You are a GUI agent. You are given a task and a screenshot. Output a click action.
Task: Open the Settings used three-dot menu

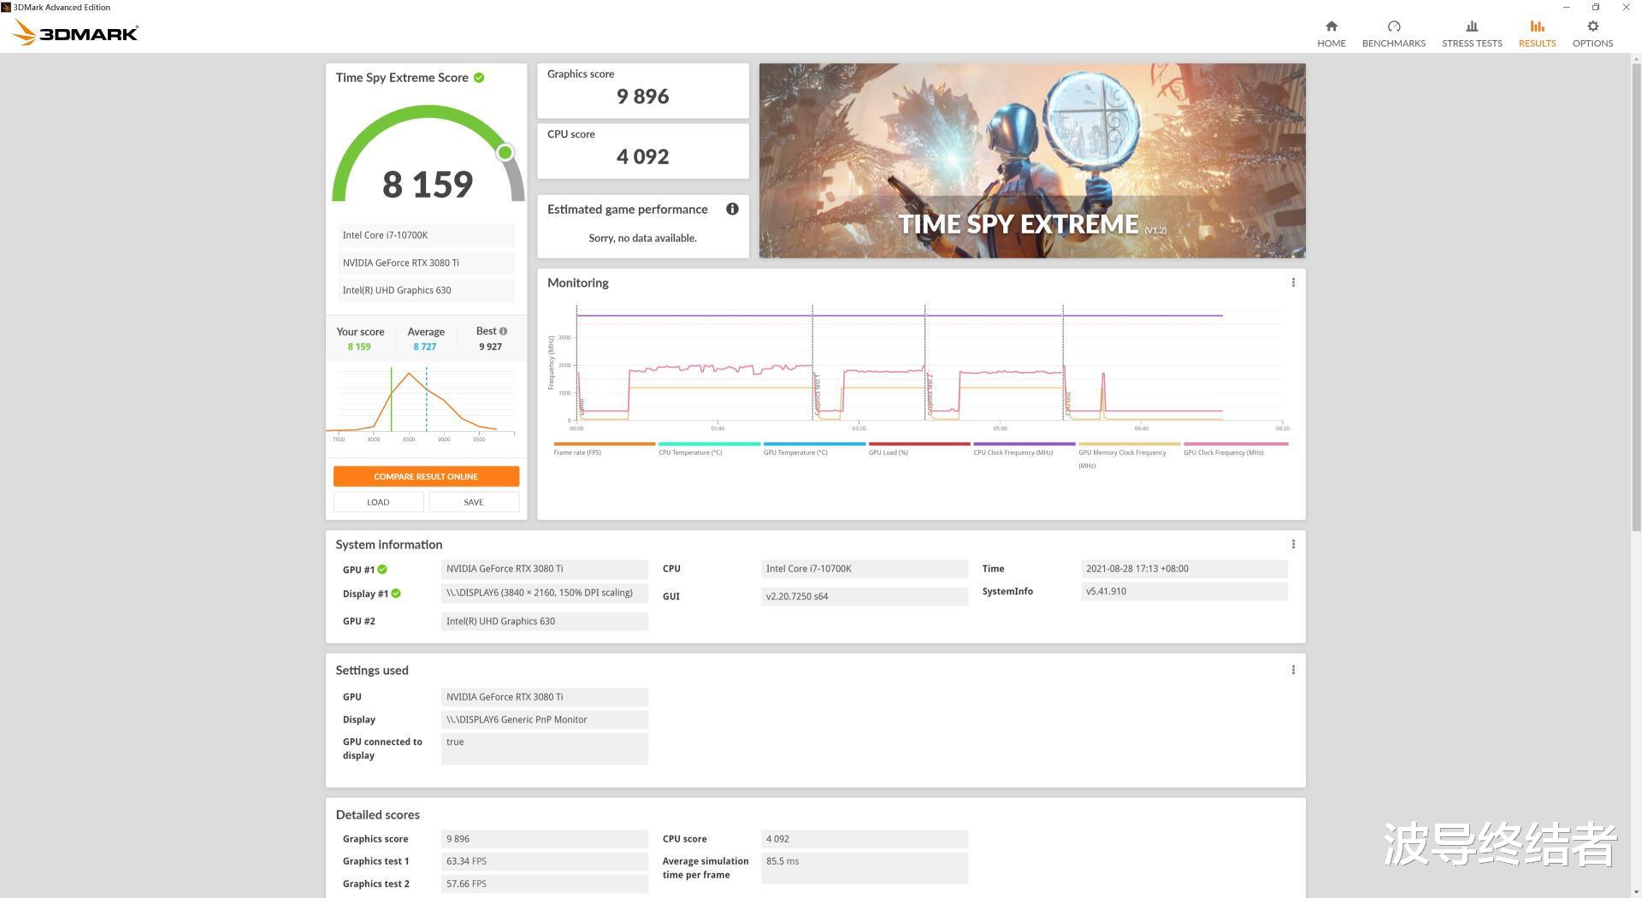[x=1292, y=670]
